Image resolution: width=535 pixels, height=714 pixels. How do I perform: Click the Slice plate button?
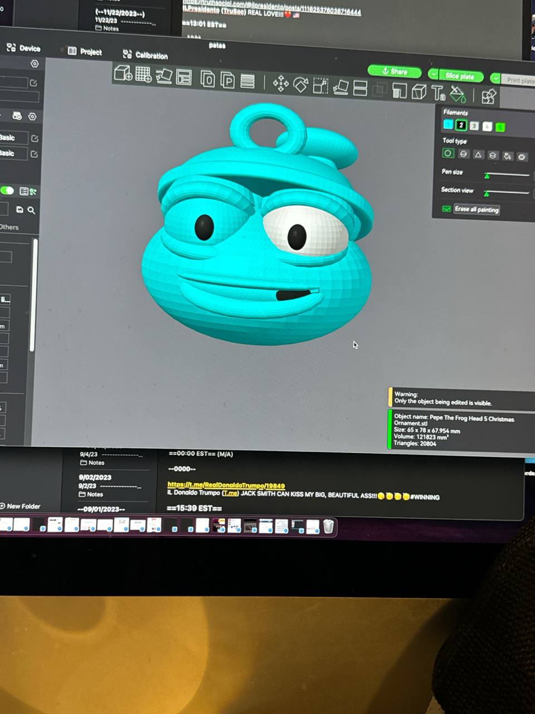click(460, 76)
